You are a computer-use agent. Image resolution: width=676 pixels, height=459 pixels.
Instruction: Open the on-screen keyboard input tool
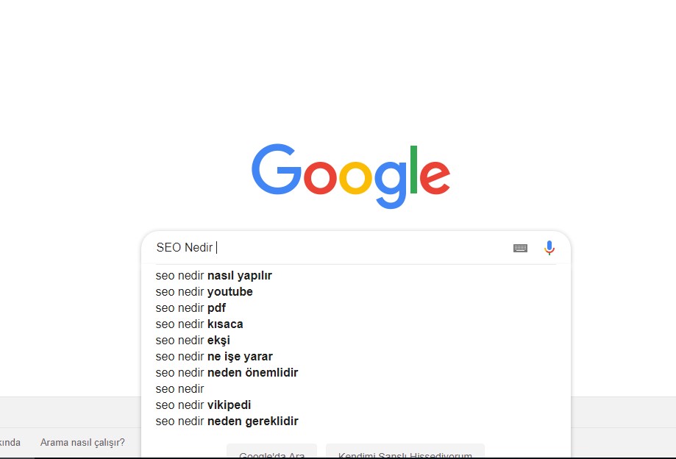coord(520,249)
